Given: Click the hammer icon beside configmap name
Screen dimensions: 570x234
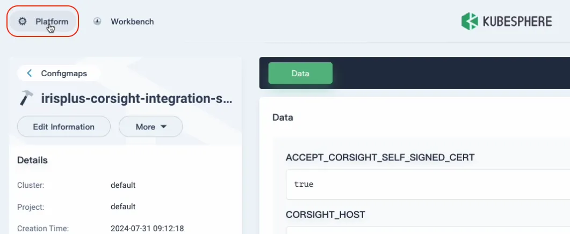Looking at the screenshot, I should point(26,98).
